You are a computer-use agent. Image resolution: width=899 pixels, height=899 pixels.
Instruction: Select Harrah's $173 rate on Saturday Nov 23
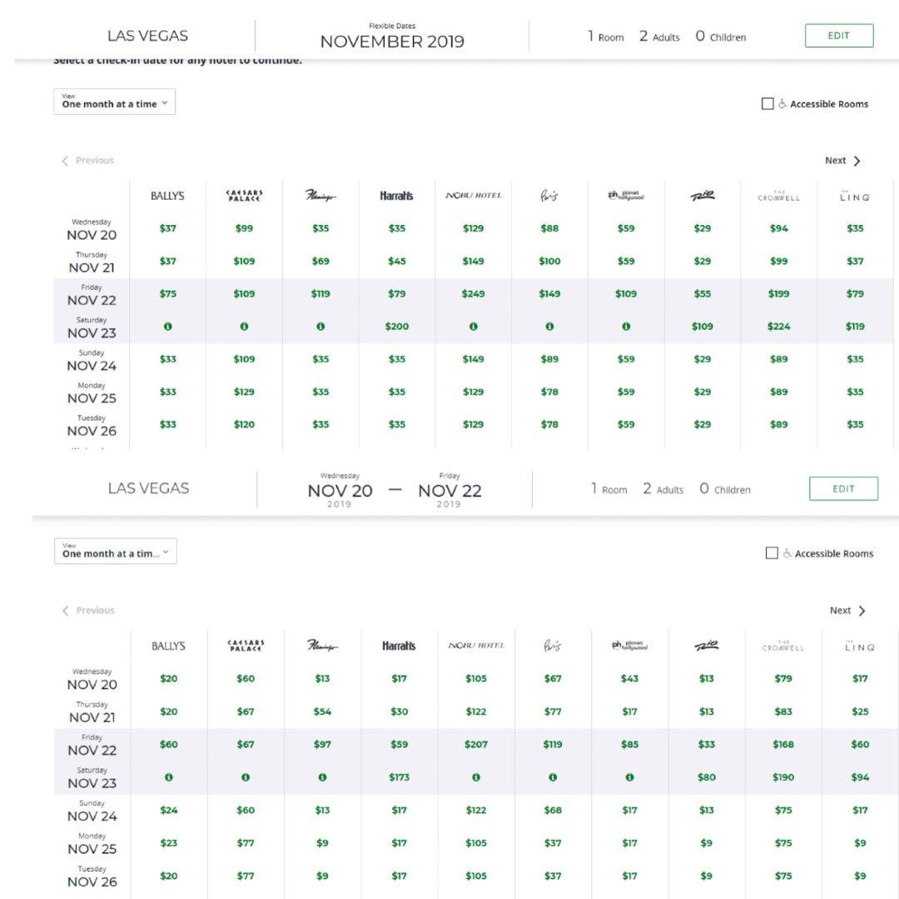400,777
